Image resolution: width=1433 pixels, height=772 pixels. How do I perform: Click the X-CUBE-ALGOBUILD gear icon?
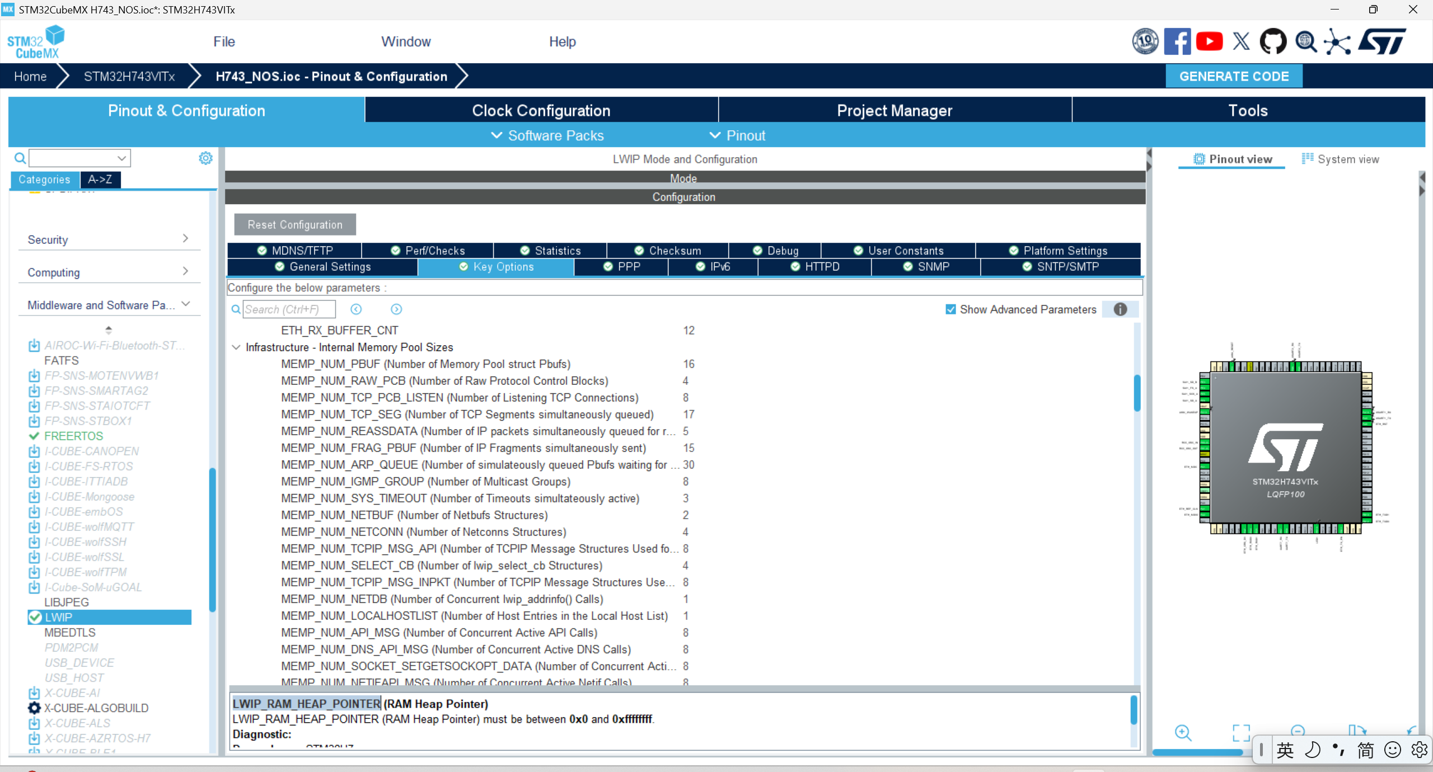click(34, 708)
